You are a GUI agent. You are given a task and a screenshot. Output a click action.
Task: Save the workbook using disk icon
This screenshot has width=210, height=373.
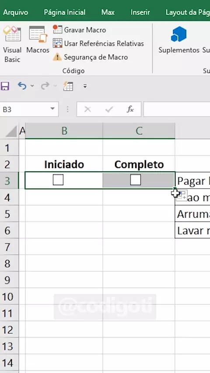pyautogui.click(x=5, y=86)
